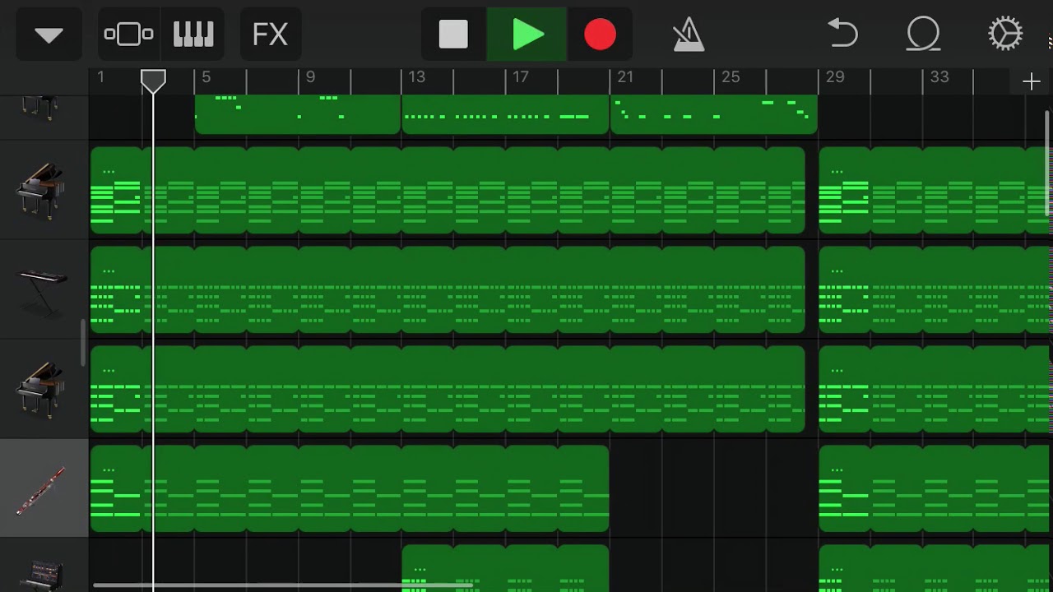The image size is (1053, 592).
Task: Open the keyboard instrument view
Action: coord(193,35)
